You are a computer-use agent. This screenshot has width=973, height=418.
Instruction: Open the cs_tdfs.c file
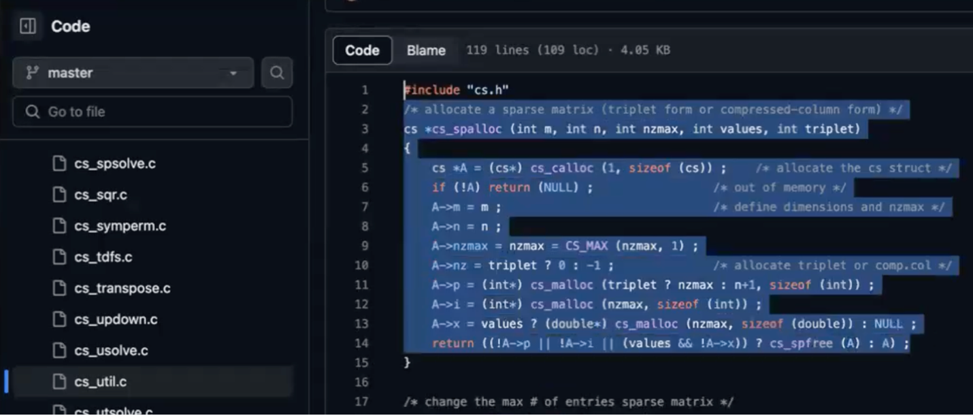(103, 257)
